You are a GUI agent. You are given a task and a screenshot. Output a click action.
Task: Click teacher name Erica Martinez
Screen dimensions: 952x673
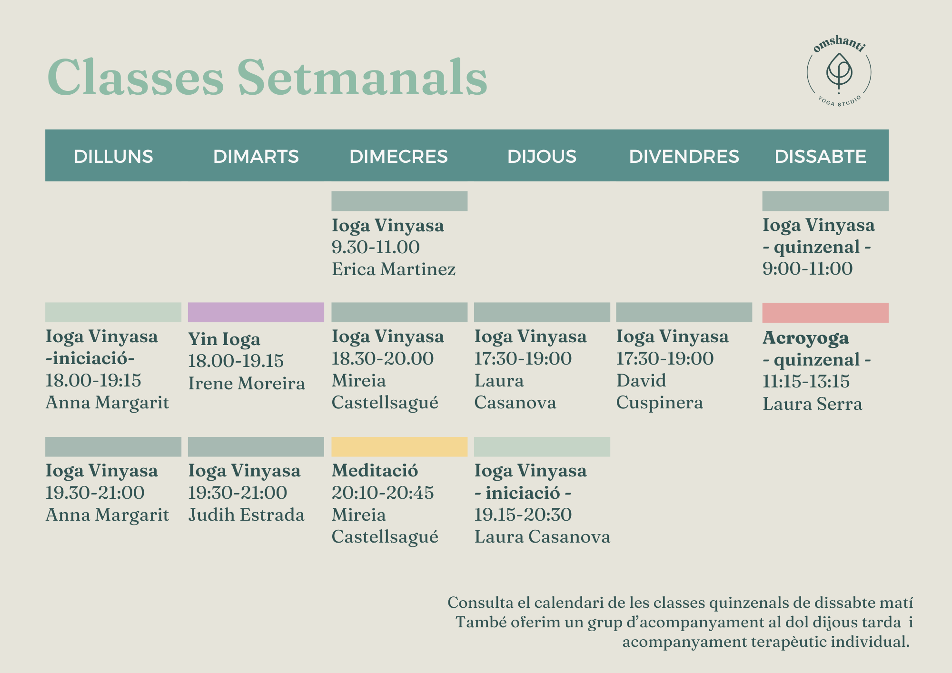click(x=393, y=269)
